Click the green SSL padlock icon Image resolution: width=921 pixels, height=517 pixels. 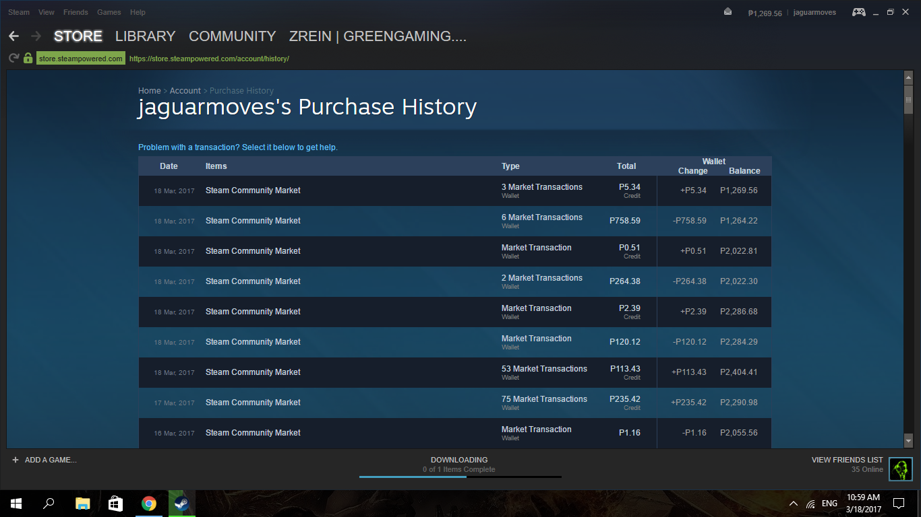[x=28, y=59]
